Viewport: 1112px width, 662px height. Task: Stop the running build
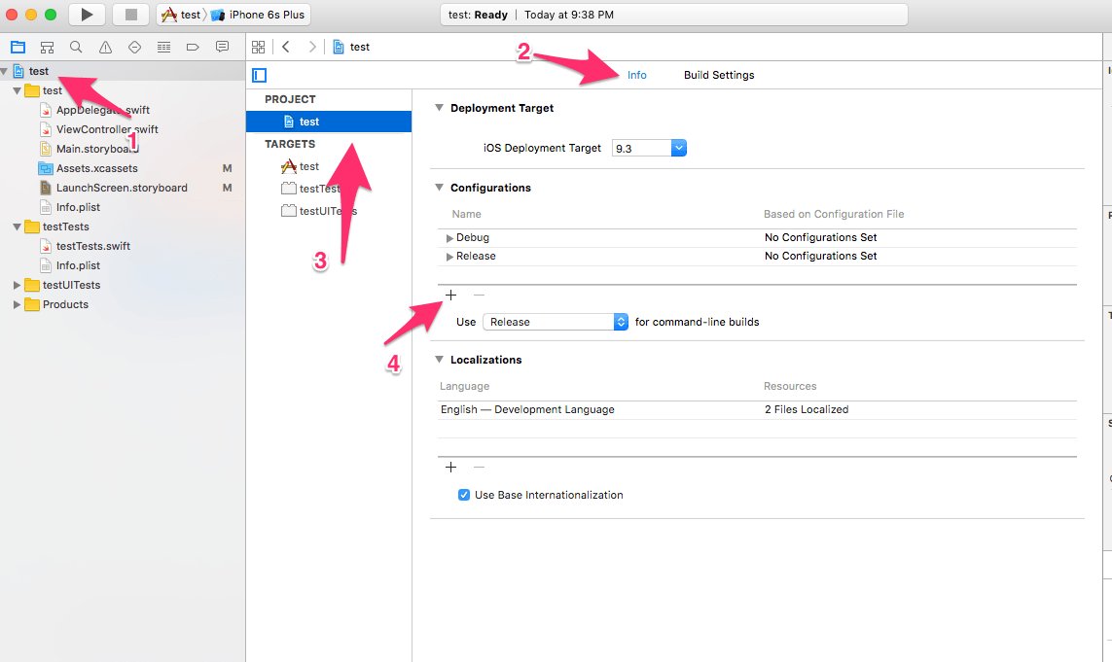(x=131, y=15)
